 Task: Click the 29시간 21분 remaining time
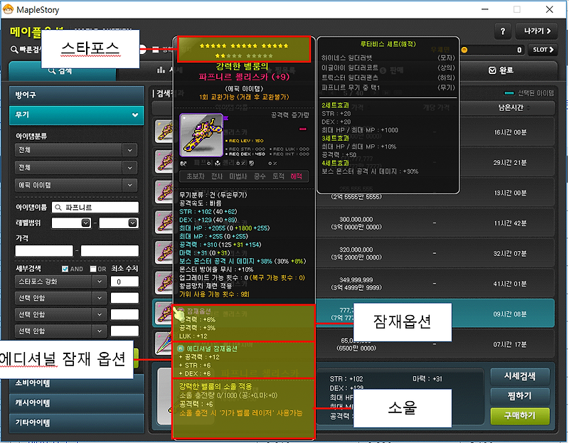click(x=509, y=163)
